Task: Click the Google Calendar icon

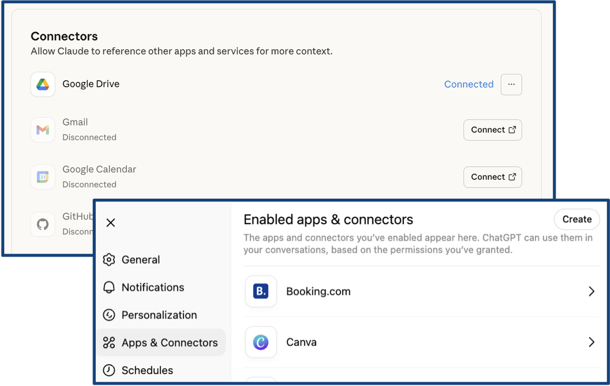Action: [43, 177]
